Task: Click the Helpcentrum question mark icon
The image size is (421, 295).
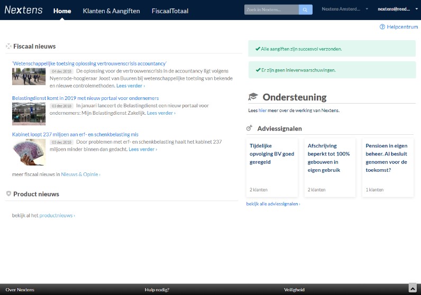Action: point(382,27)
